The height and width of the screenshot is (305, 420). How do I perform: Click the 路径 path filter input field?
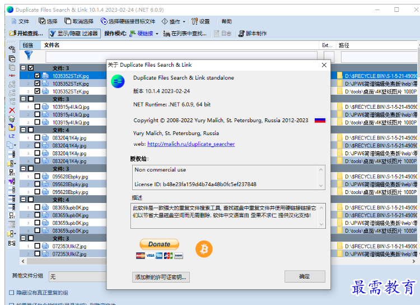[379, 57]
